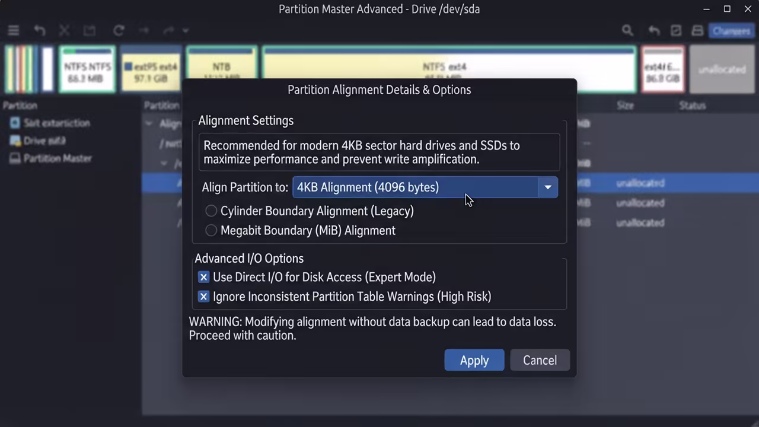Minimize the Partition Master Advanced window
759x427 pixels.
click(x=707, y=9)
